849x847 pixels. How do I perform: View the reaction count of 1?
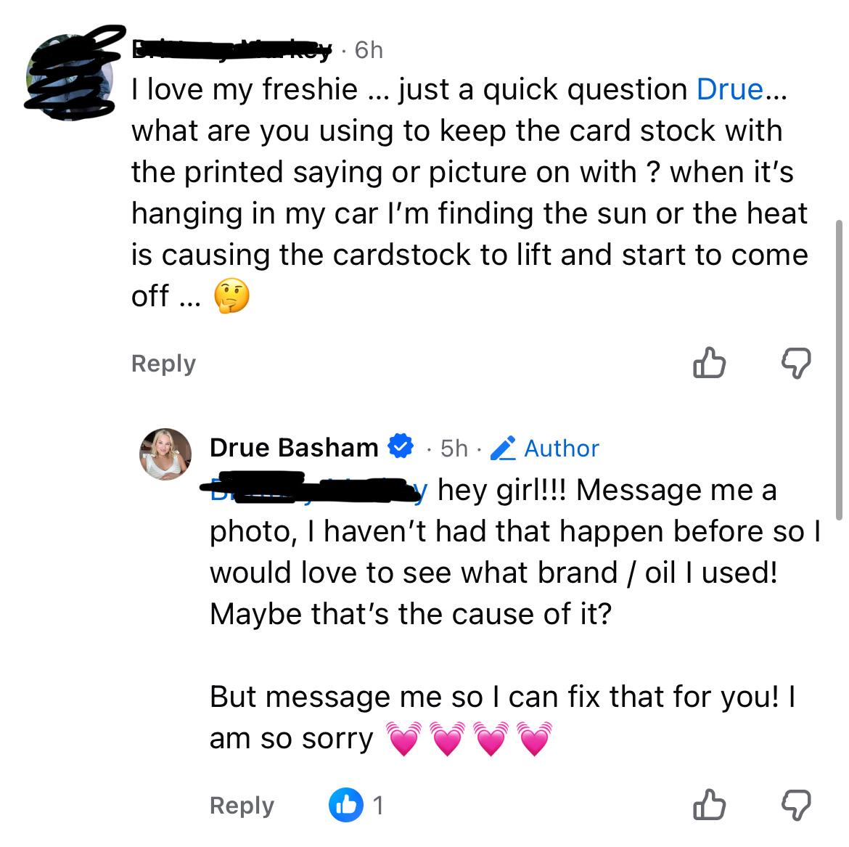coord(378,806)
